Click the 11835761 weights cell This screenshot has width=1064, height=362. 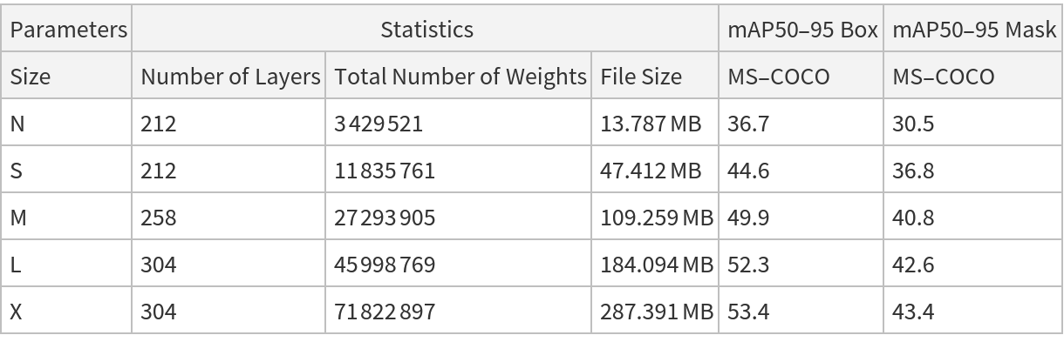pos(385,171)
